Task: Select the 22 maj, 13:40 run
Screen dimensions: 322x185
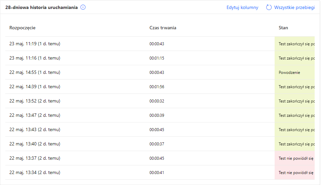Action: (35, 144)
